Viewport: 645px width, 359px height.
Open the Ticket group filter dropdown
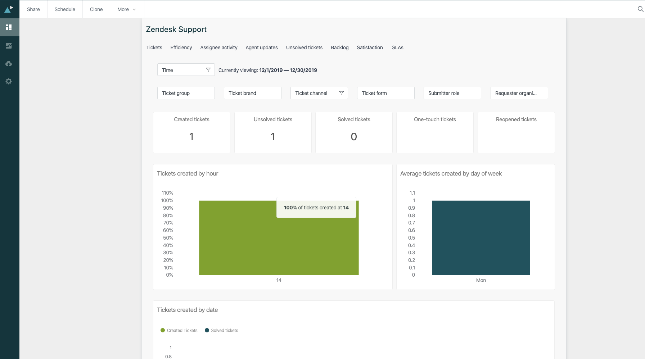pyautogui.click(x=186, y=93)
